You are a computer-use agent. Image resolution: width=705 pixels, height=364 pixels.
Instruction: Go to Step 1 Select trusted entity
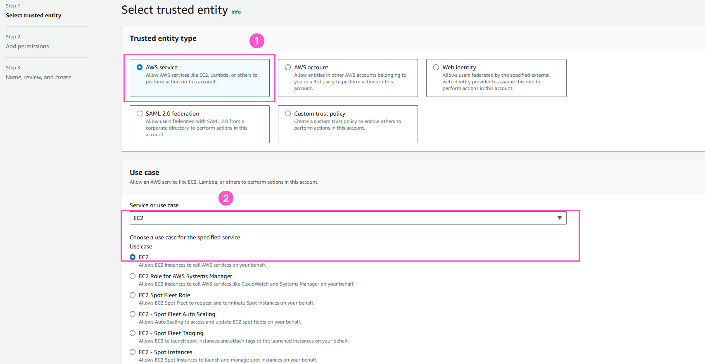pyautogui.click(x=33, y=15)
